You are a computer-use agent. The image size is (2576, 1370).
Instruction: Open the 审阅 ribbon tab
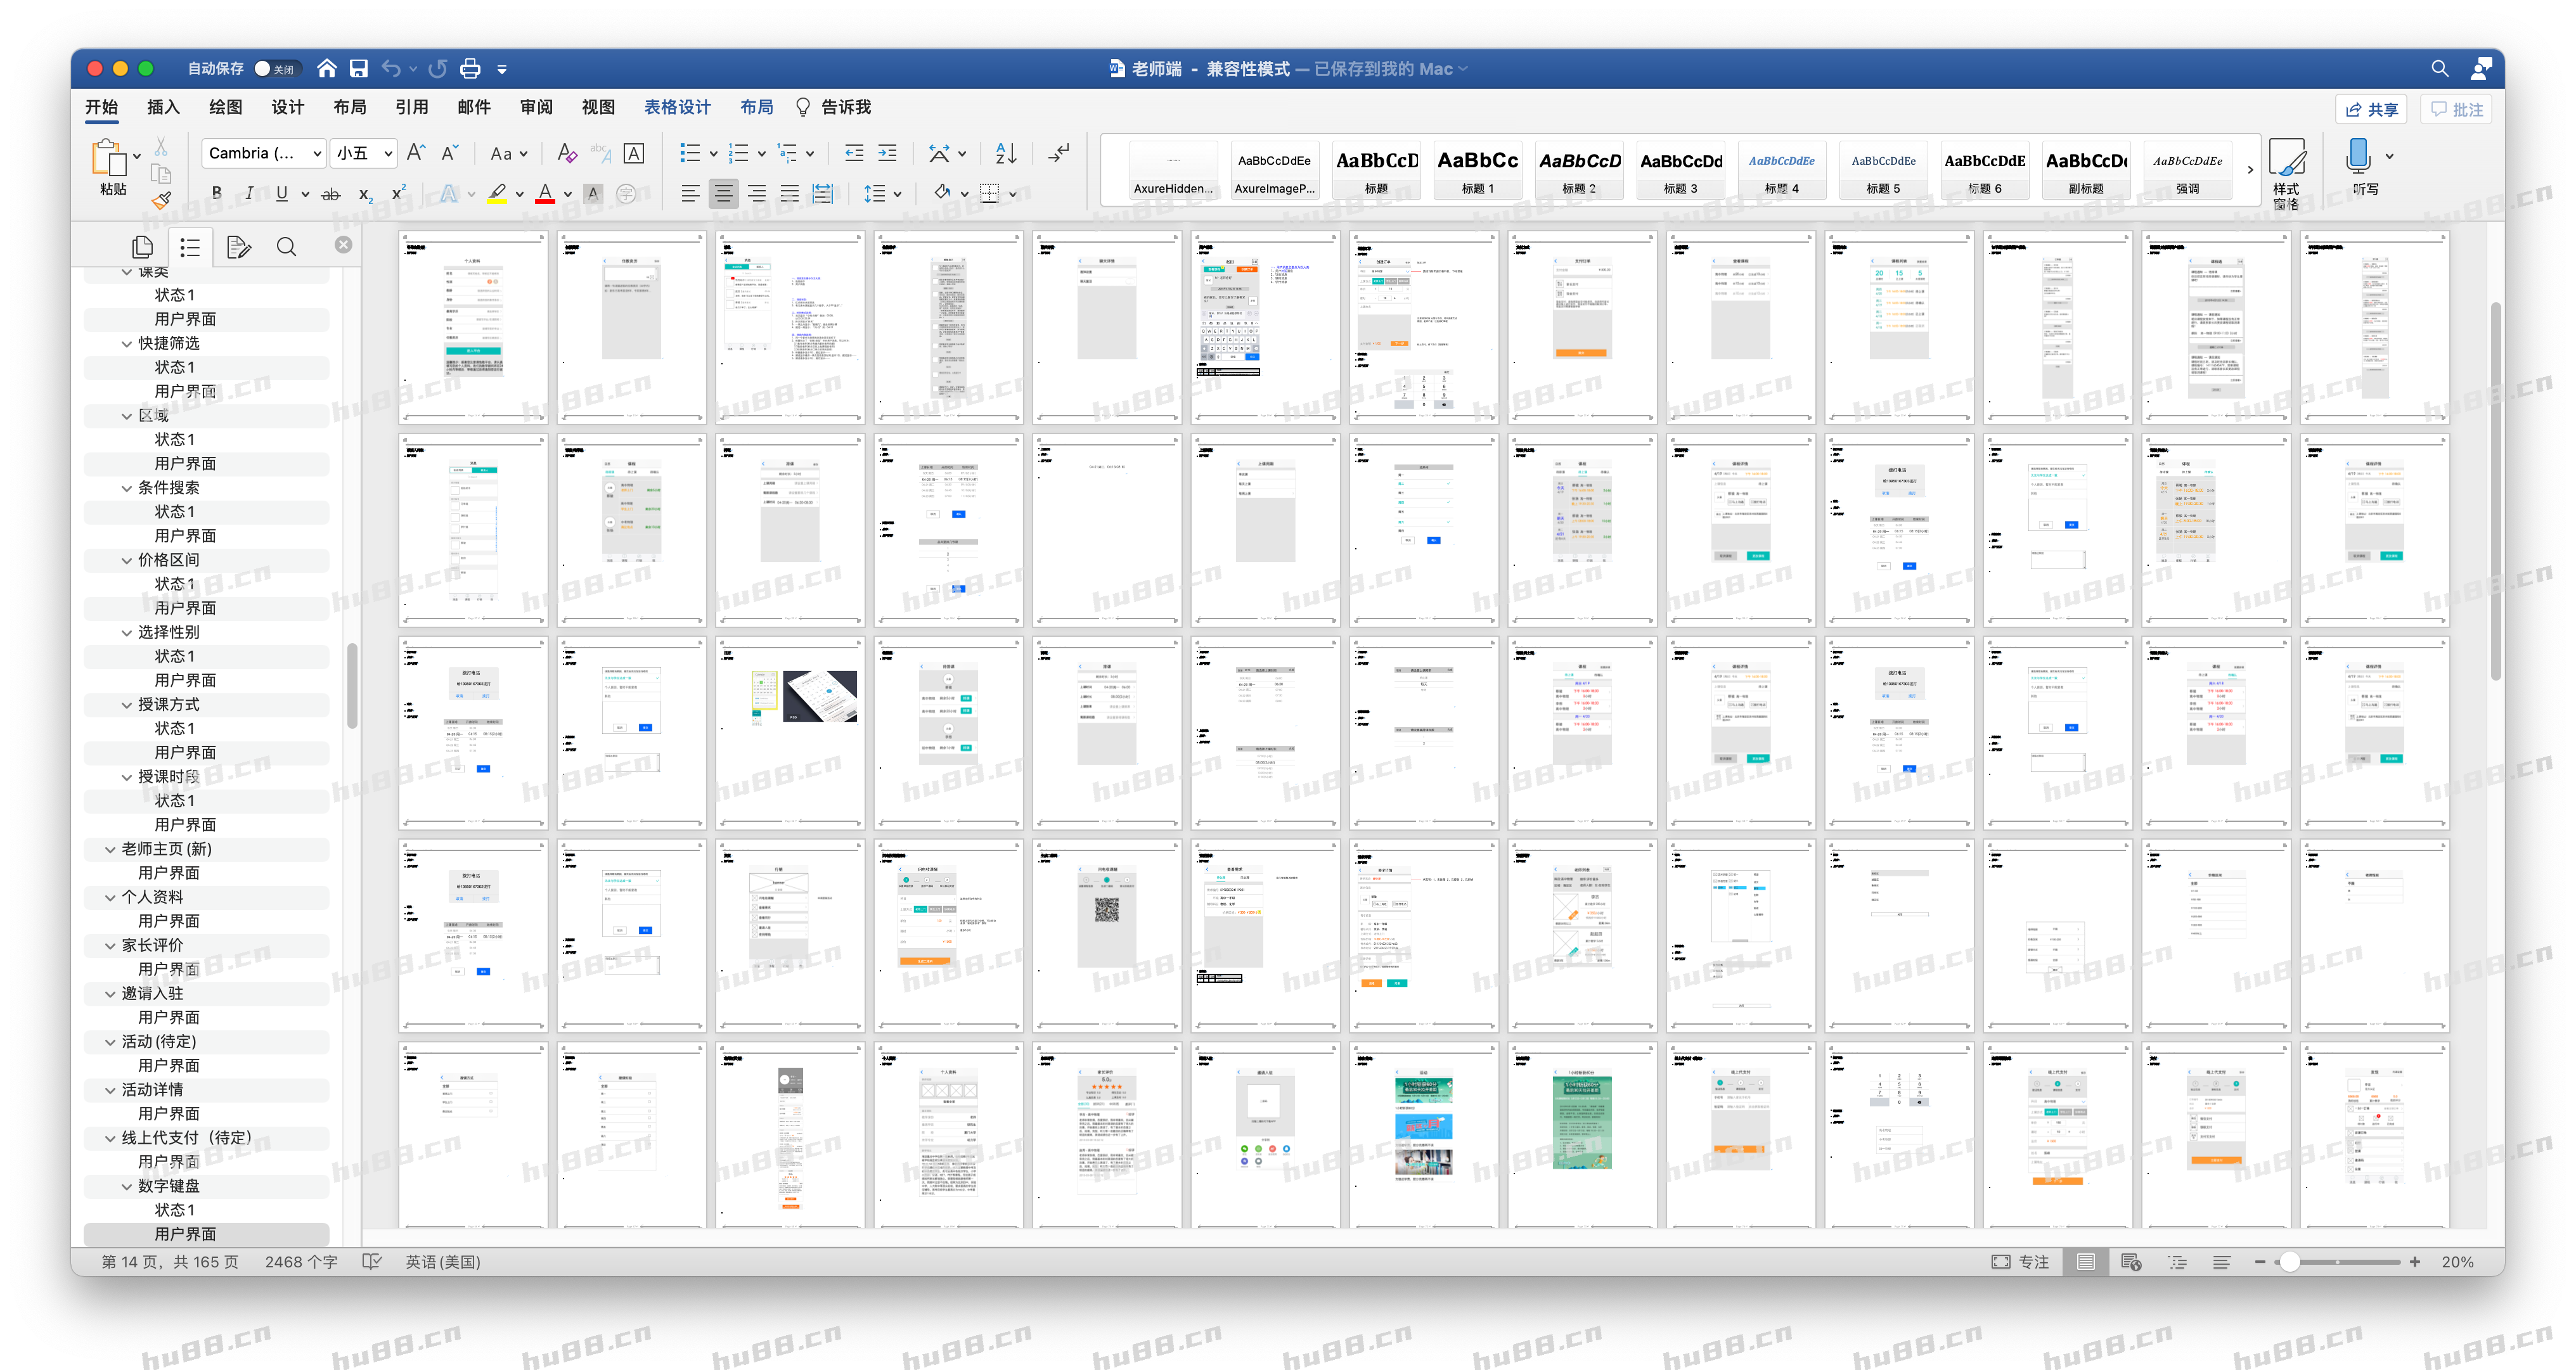tap(536, 107)
